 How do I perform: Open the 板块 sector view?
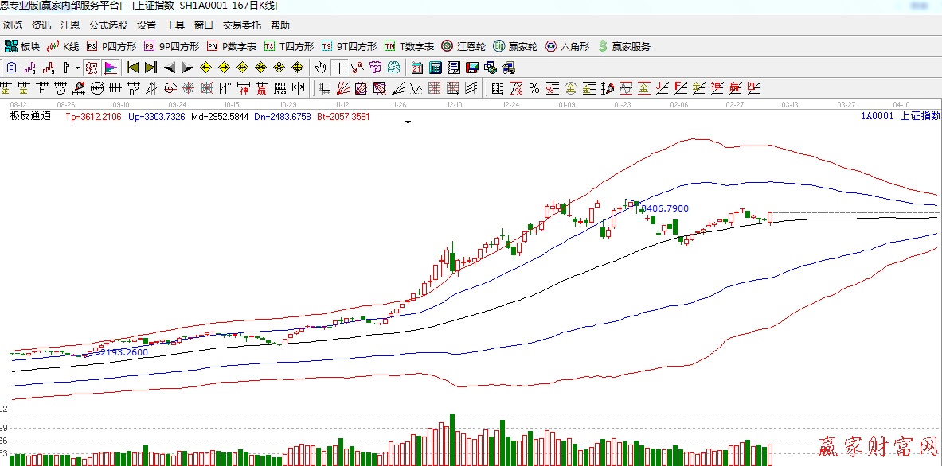pos(21,46)
